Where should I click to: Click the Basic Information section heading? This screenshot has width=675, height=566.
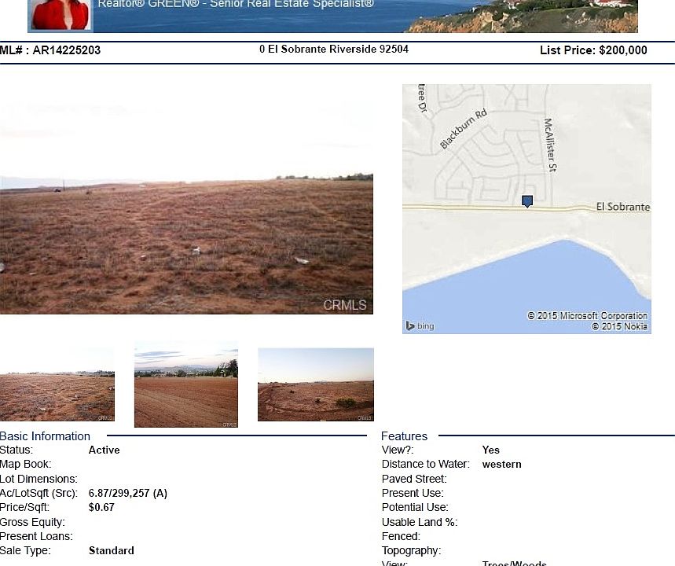pyautogui.click(x=46, y=436)
